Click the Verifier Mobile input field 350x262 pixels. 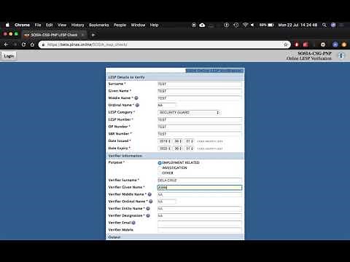200,230
